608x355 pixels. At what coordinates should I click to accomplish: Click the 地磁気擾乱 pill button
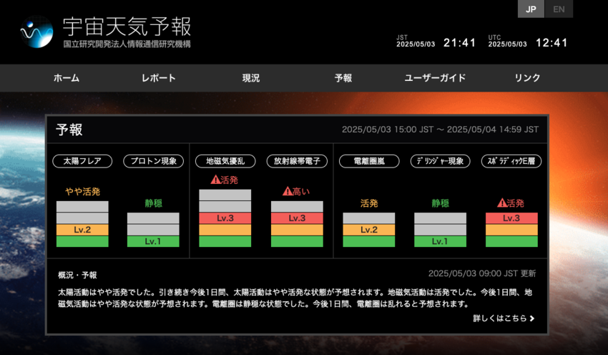coord(225,161)
